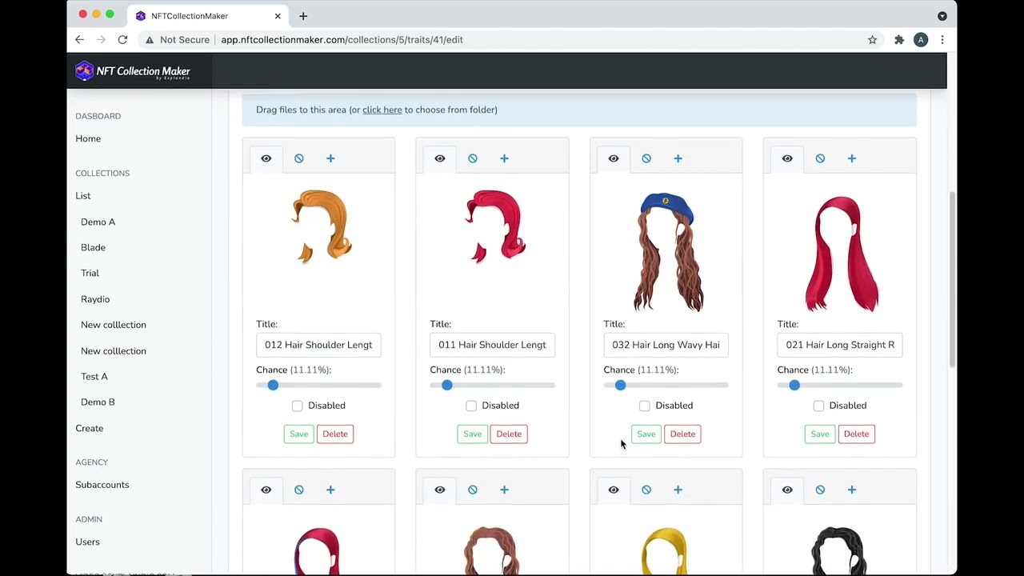Click the orange shoulder-length hair thumbnail
This screenshot has width=1024, height=576.
pos(322,226)
